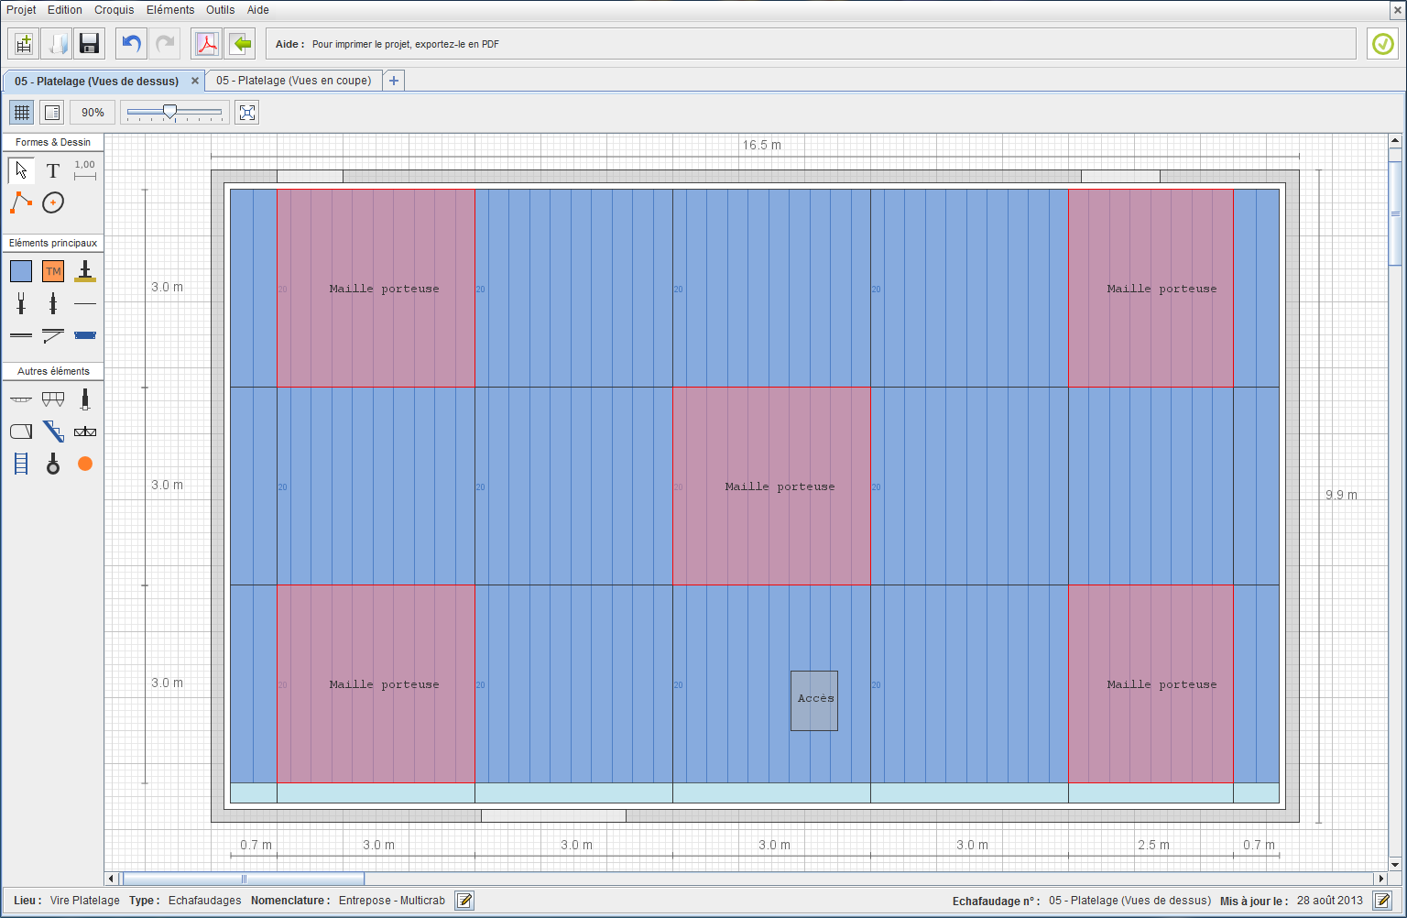Select the Vues de dessus tab
The width and height of the screenshot is (1407, 918).
(x=96, y=82)
